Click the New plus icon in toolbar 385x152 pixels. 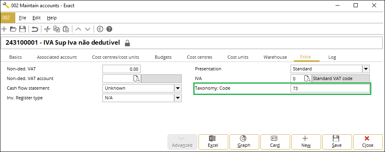(4, 29)
